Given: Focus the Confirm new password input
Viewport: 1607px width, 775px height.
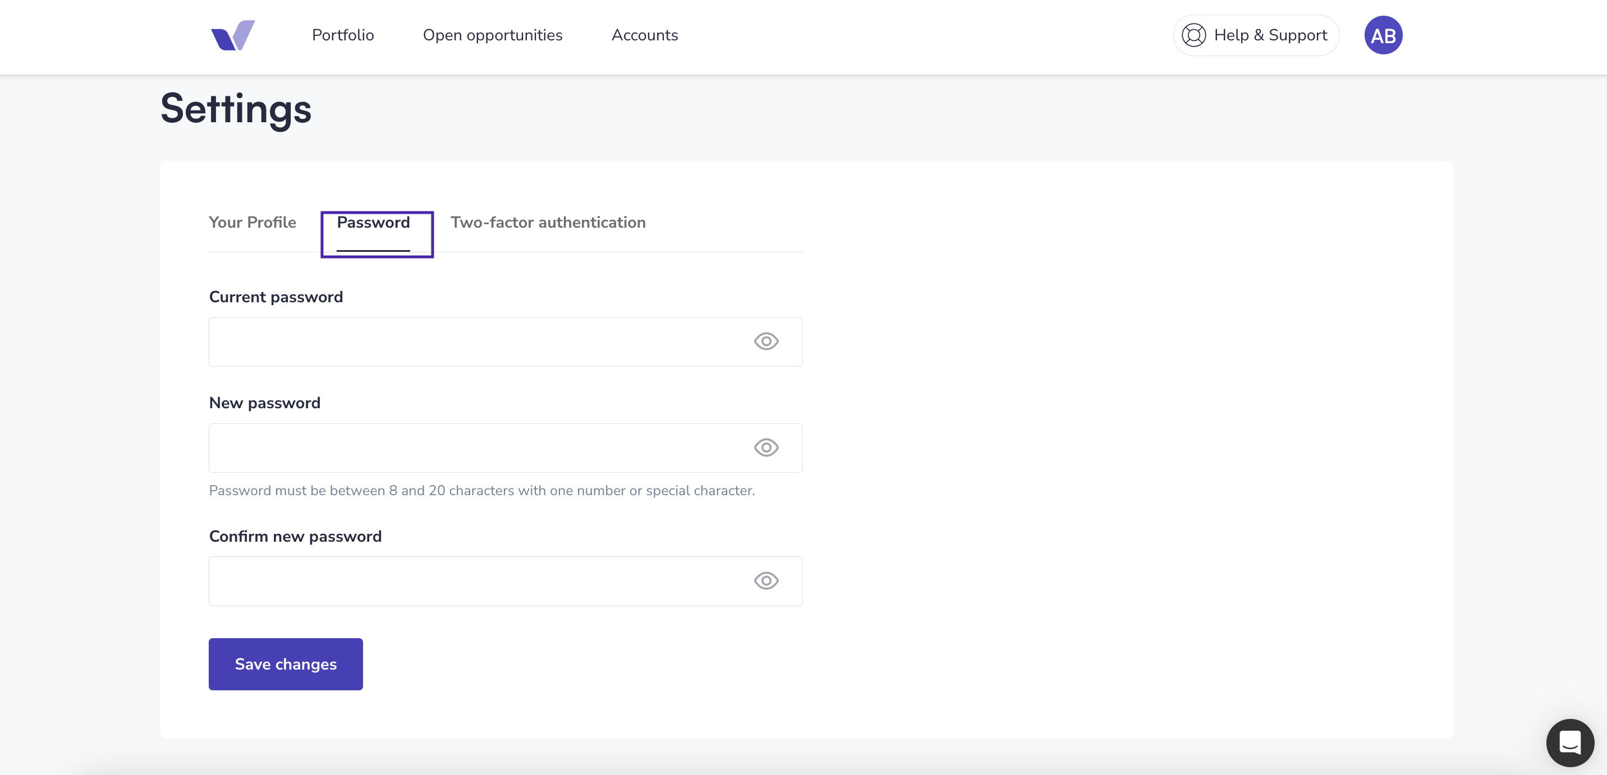Looking at the screenshot, I should (506, 581).
